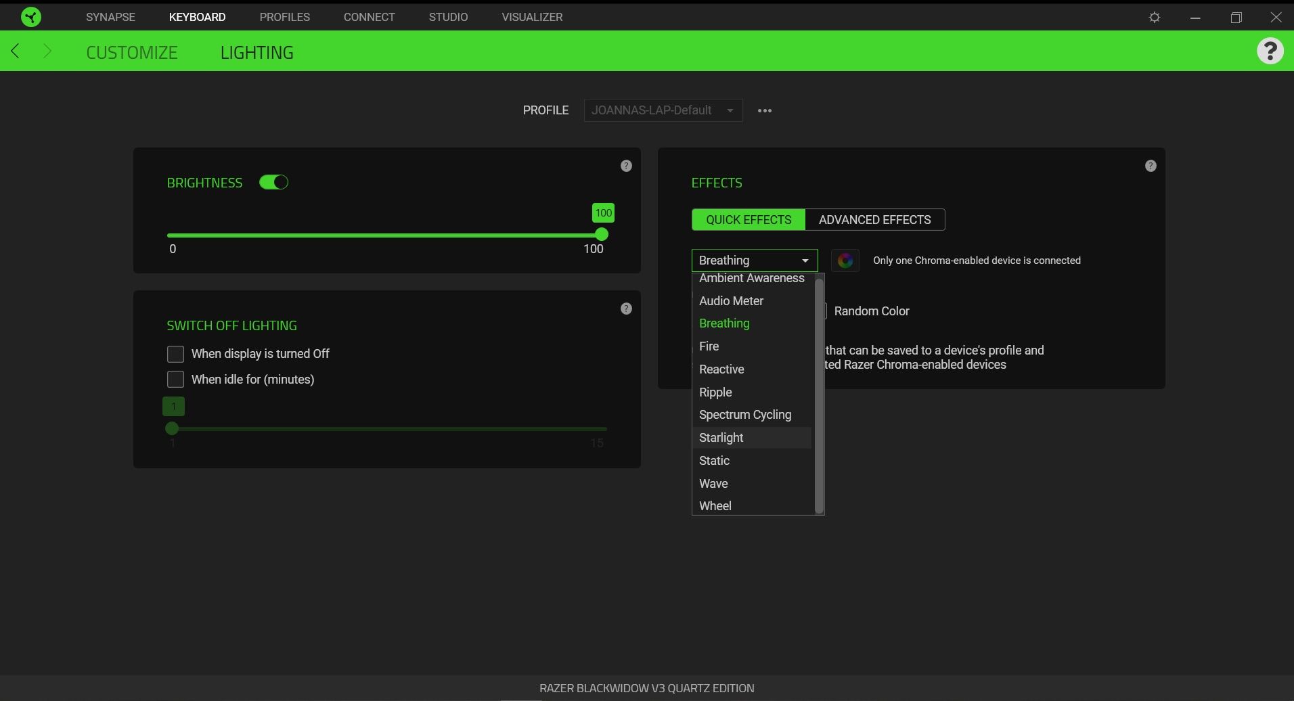1294x701 pixels.
Task: Select Spectrum Cycling effect
Action: [752, 415]
